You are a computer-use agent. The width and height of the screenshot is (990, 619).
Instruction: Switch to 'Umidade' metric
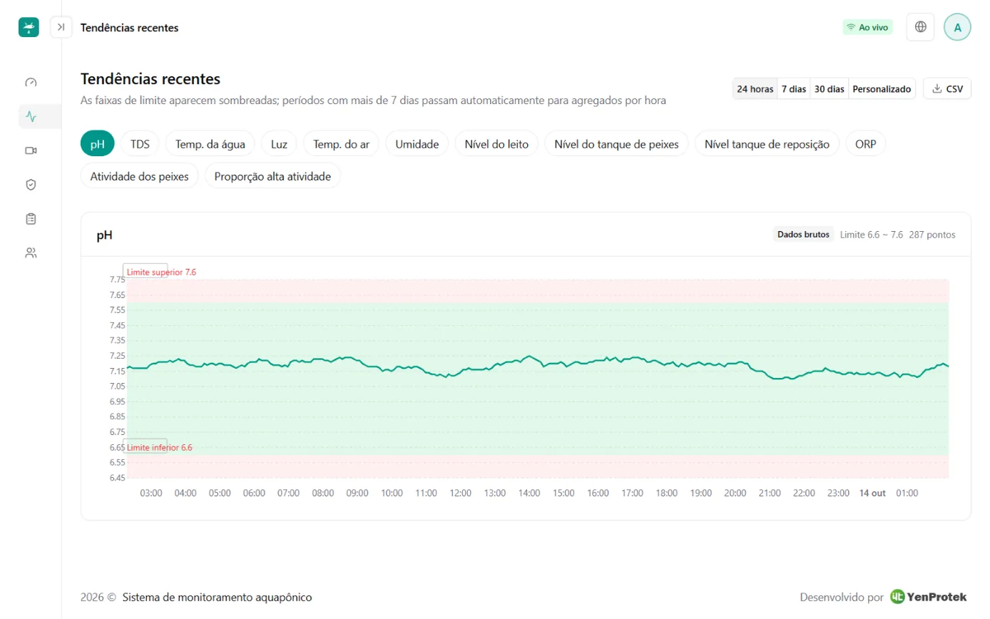[417, 143]
